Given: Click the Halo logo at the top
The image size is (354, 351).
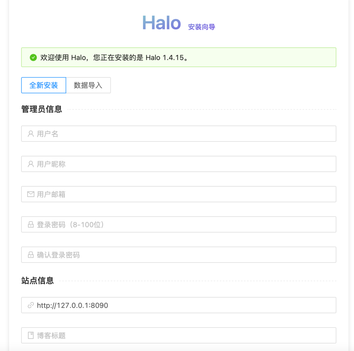Looking at the screenshot, I should coord(161,23).
